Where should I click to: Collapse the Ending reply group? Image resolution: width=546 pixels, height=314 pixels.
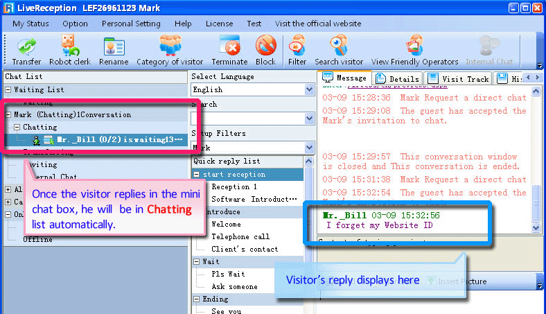(x=197, y=299)
